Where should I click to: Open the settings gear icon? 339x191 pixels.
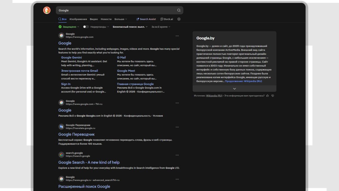click(x=179, y=19)
